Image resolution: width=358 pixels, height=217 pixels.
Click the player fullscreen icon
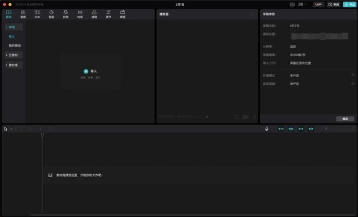pos(254,117)
